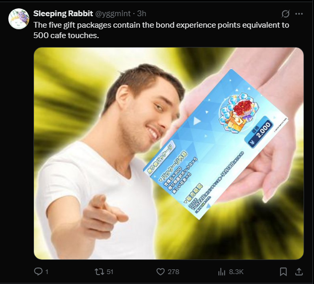Image resolution: width=314 pixels, height=284 pixels.
Task: Click the Grok explain icon
Action: pyautogui.click(x=285, y=14)
